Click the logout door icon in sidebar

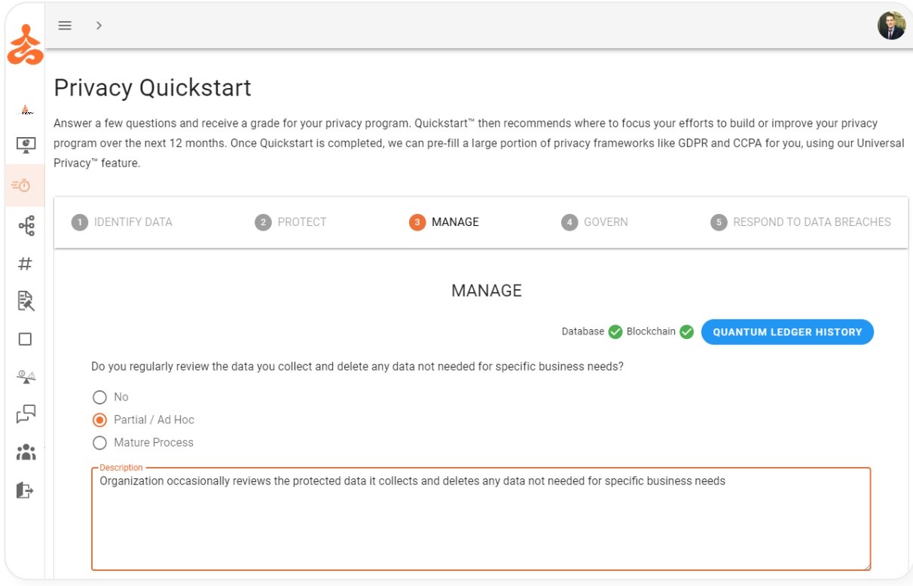tap(26, 490)
